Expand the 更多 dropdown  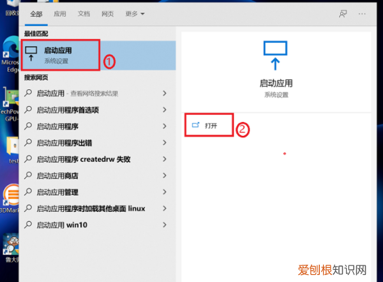[x=135, y=14]
